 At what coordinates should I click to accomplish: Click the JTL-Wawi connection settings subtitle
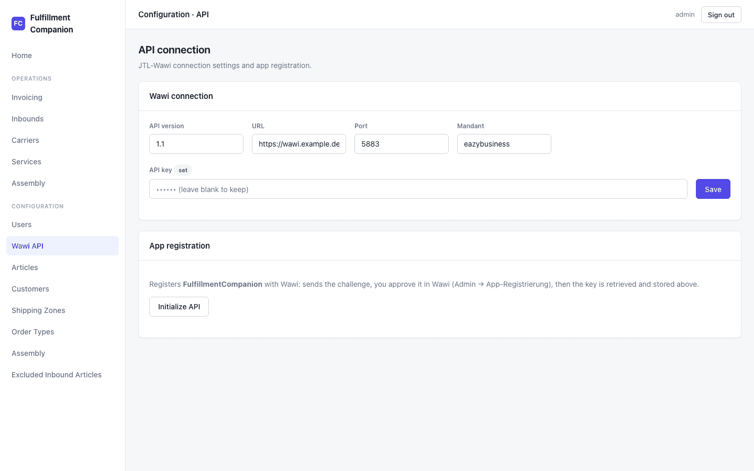pos(225,65)
